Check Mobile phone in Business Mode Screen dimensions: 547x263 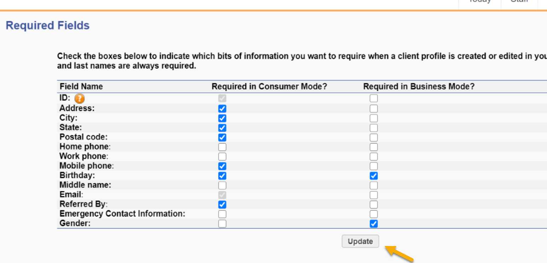click(374, 166)
